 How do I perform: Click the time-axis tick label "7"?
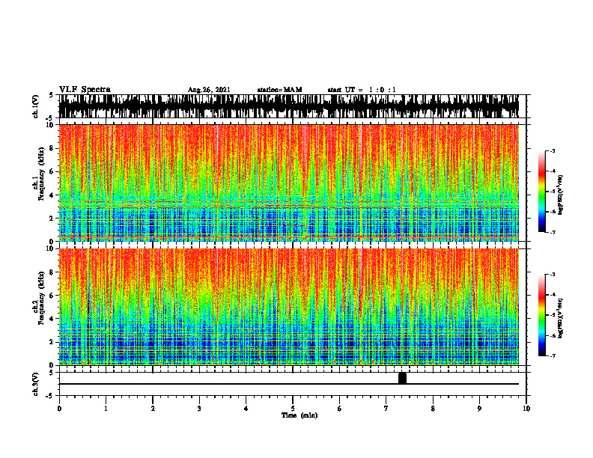386,409
